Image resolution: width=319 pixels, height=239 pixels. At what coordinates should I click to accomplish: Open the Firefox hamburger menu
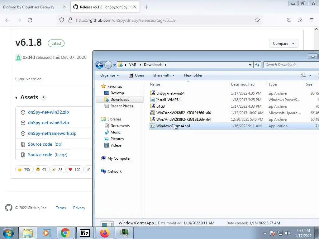(312, 20)
